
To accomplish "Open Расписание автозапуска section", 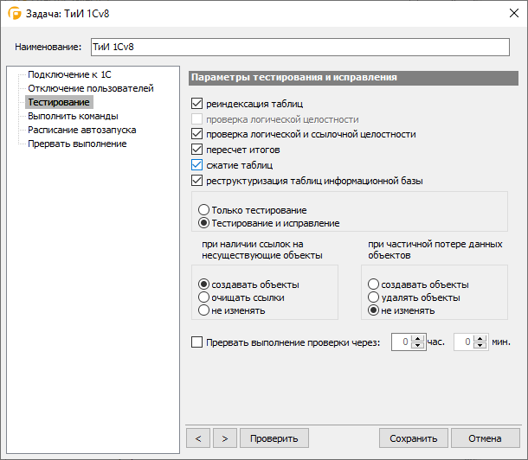I will tap(82, 130).
